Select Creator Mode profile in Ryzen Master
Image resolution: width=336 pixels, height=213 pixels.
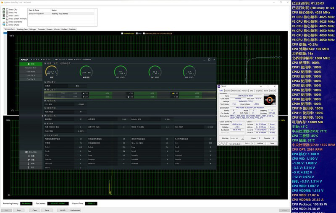point(31,68)
